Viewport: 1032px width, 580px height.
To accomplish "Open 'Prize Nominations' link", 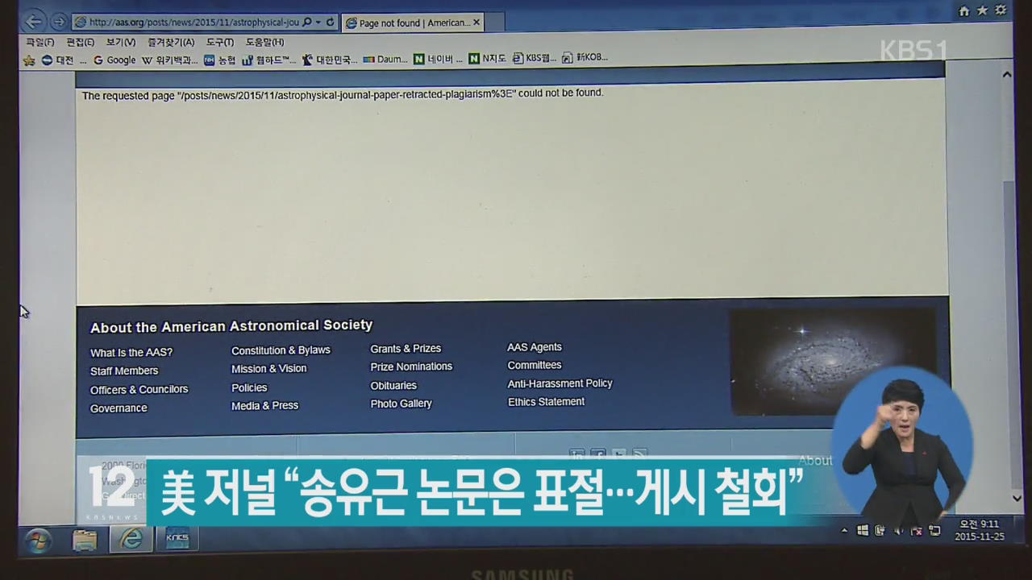I will pyautogui.click(x=411, y=367).
